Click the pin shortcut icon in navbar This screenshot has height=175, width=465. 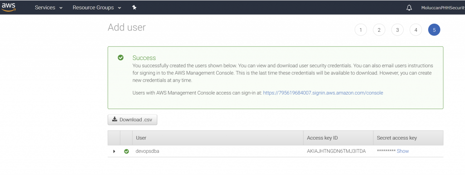point(134,8)
